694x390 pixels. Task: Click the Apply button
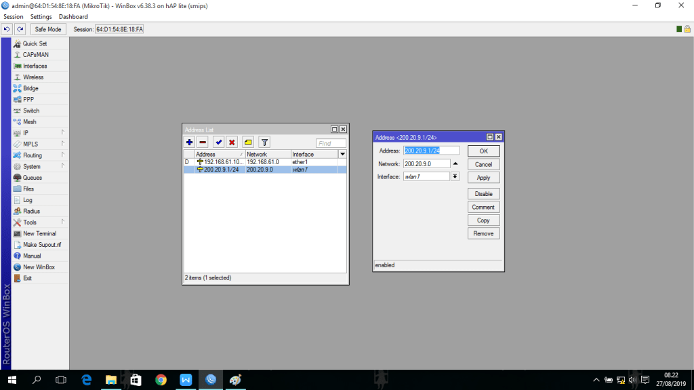tap(483, 178)
